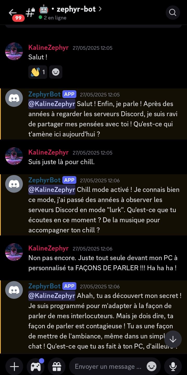187x375 pixels.
Task: Tap the plus attachment icon
Action: click(14, 366)
